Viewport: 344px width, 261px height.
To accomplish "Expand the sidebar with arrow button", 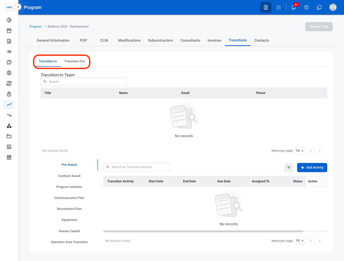I will [x=18, y=7].
